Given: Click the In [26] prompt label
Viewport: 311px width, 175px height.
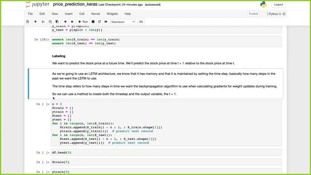Looking at the screenshot, I should 42,39.
